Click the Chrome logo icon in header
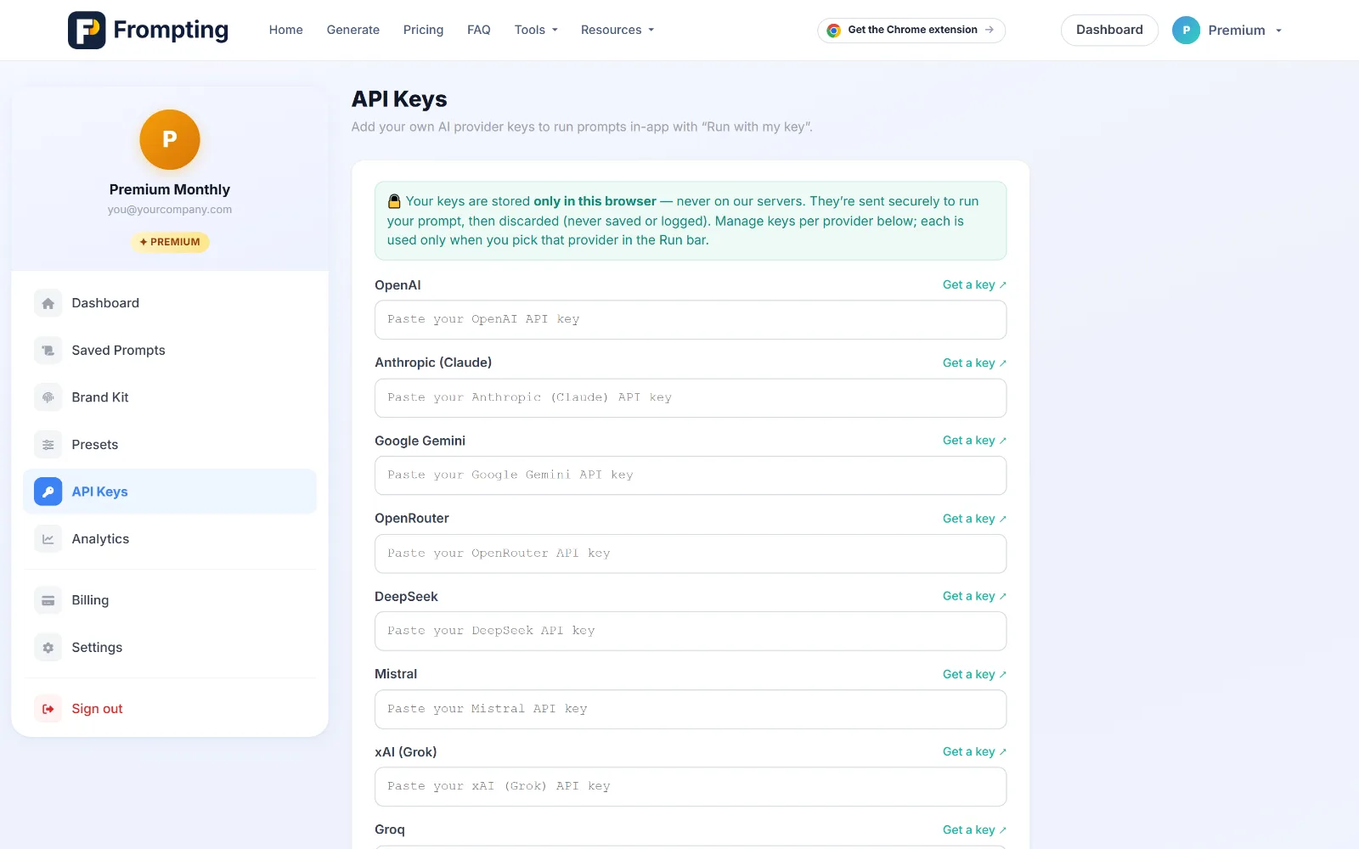Image resolution: width=1359 pixels, height=849 pixels. pos(834,30)
